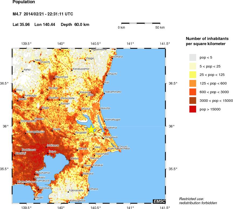Click the Tokyo city marker dot
Viewport: 233px width, 209px height.
tap(48, 154)
